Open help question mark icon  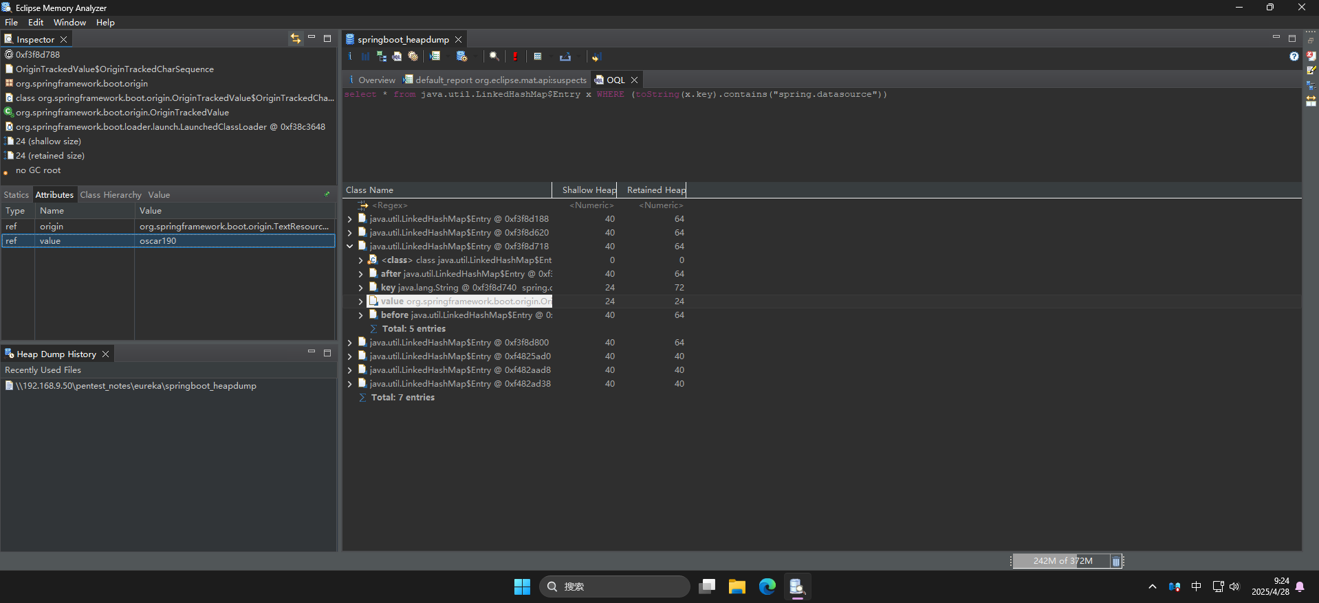pyautogui.click(x=1294, y=56)
